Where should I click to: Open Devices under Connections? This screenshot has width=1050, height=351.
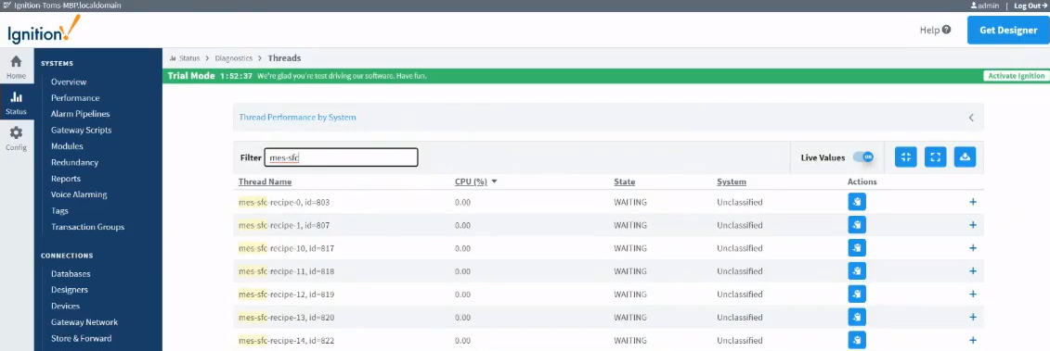(66, 306)
